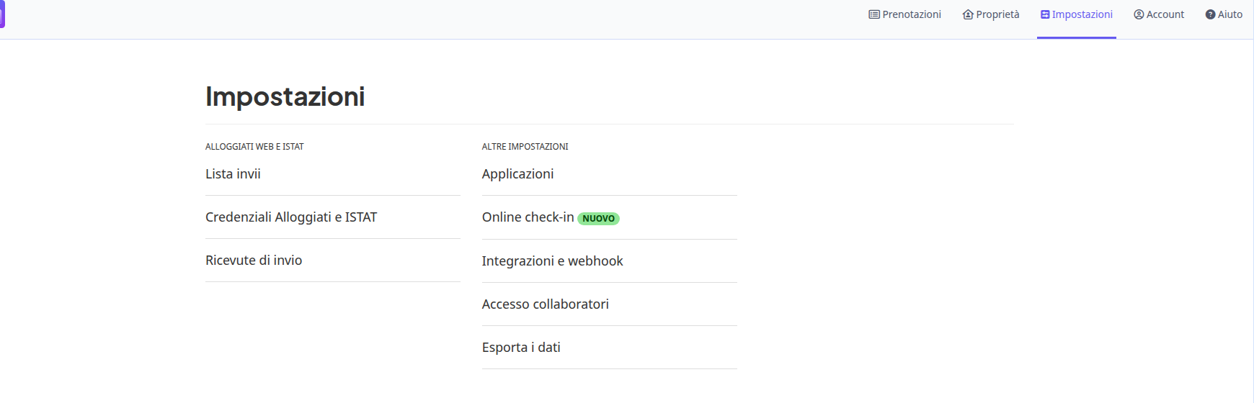Select the Account menu label

coord(1165,14)
